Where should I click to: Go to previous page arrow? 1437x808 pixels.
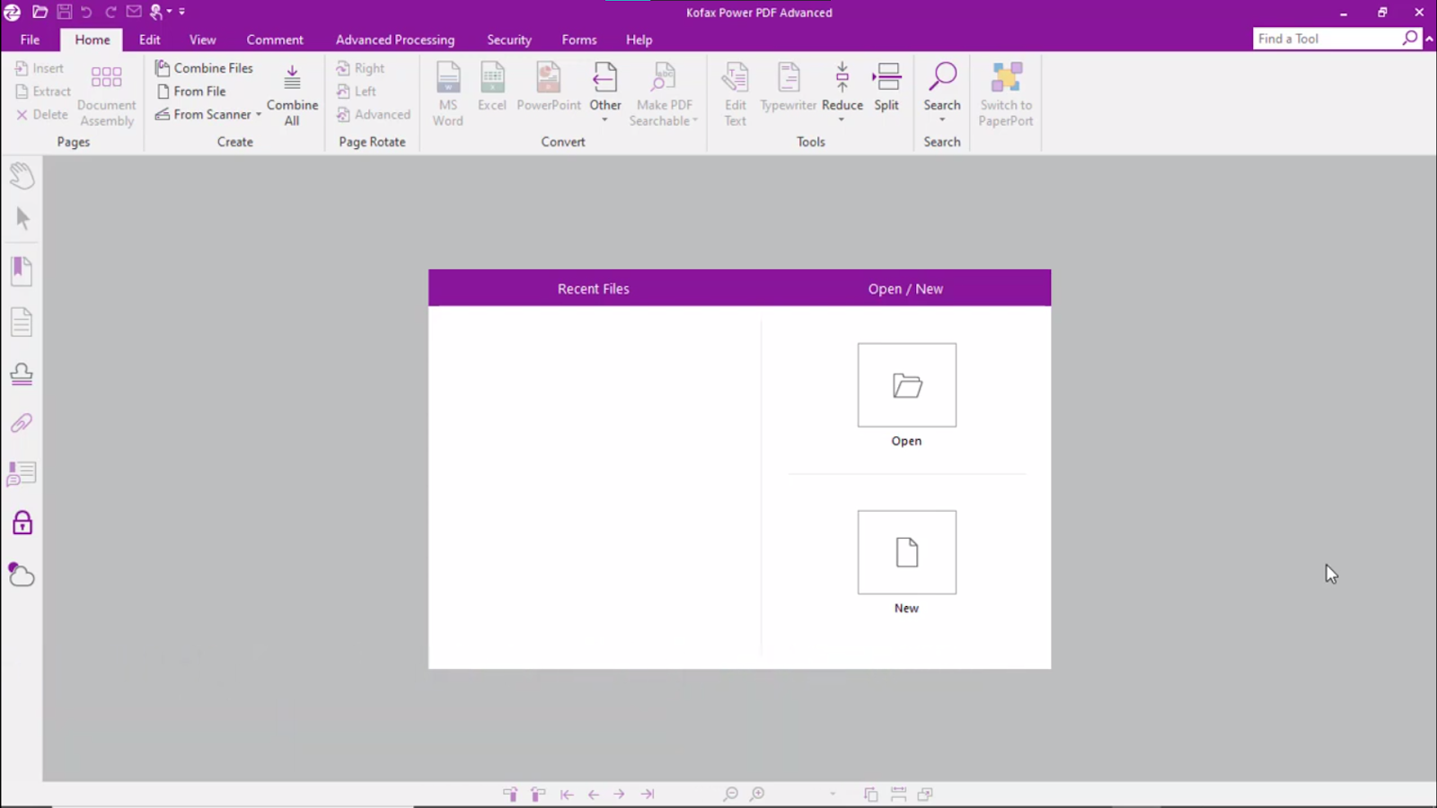pos(594,795)
